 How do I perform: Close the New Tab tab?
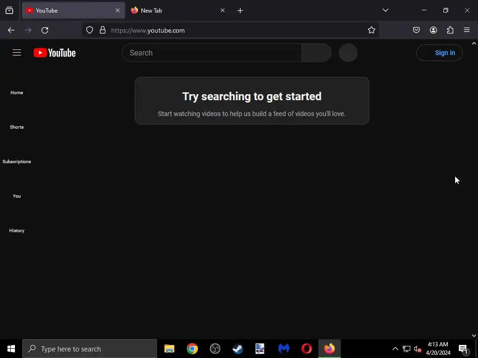[223, 10]
